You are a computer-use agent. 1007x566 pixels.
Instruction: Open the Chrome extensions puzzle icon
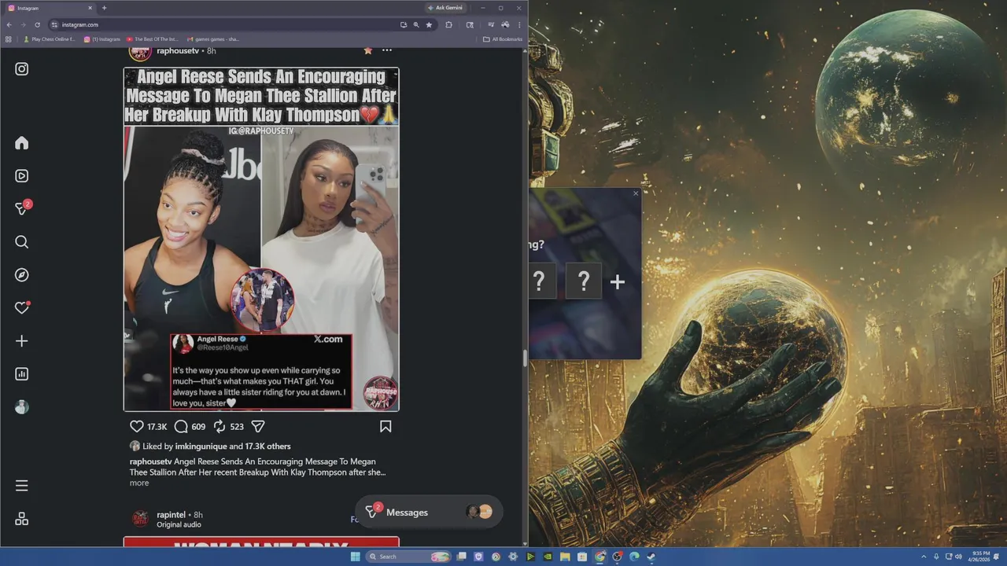[x=449, y=24]
